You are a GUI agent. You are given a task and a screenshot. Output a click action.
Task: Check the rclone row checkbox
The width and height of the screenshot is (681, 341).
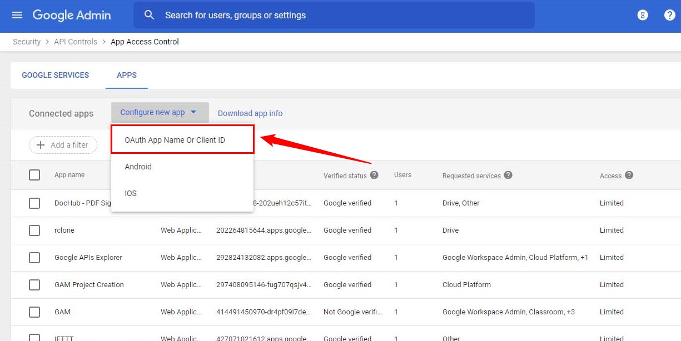[34, 230]
